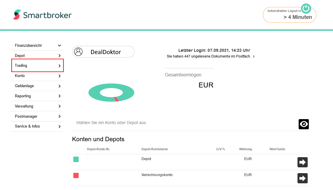Viewport: 333px width, 190px height.
Task: Click the DealDoktor user profile icon
Action: [x=78, y=52]
